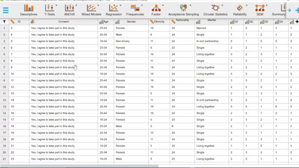Expand the Mixed Models dropdown arrow
Viewport: 299px width, 168px height.
pos(98,5)
